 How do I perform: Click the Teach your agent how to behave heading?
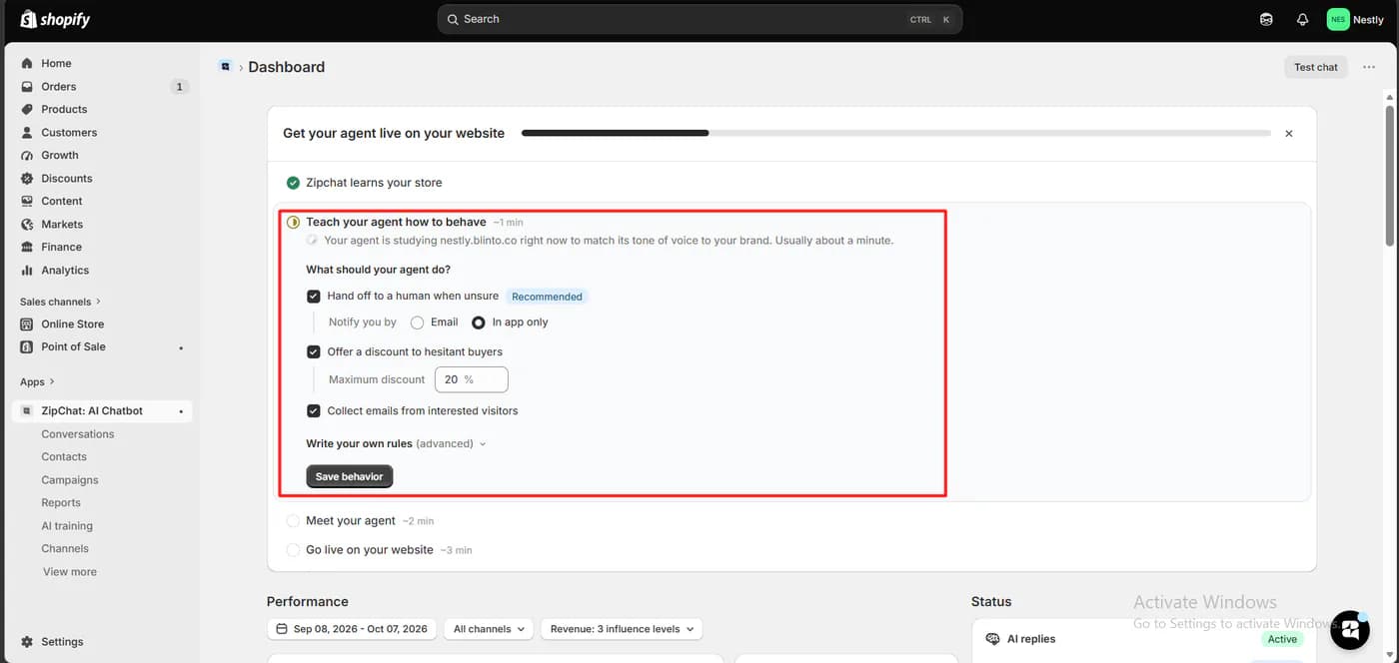tap(396, 222)
